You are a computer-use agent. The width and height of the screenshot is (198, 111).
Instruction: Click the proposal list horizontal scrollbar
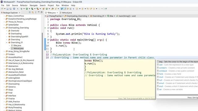[x=178, y=95]
